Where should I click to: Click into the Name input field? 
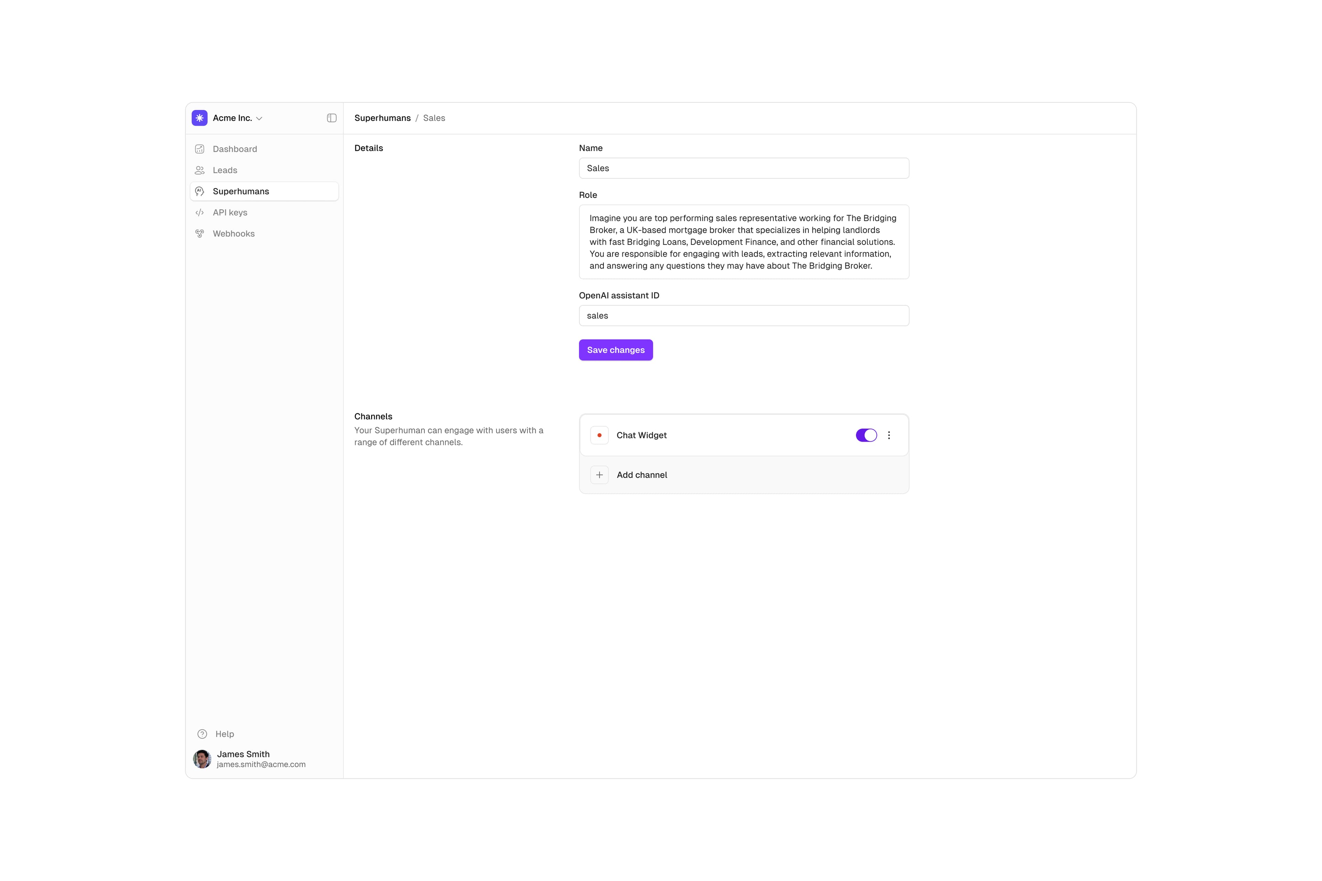[x=743, y=168]
